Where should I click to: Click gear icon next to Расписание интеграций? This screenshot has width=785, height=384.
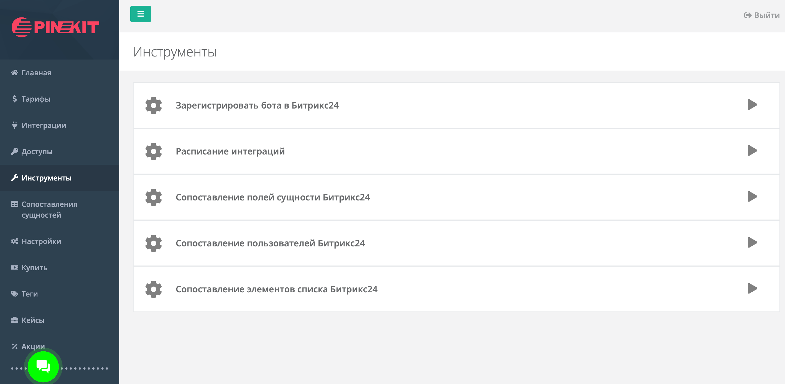(x=154, y=151)
